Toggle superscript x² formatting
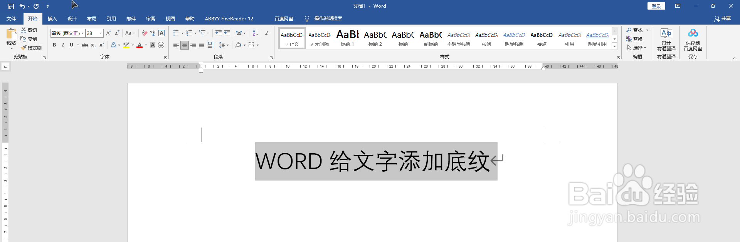This screenshot has width=740, height=242. pyautogui.click(x=102, y=45)
